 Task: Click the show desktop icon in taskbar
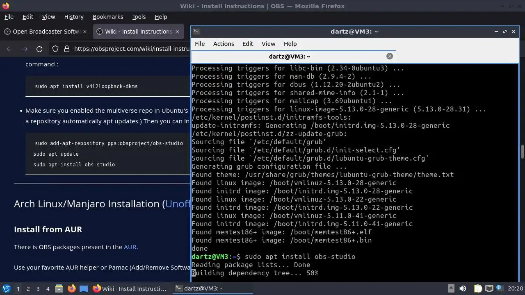(x=84, y=289)
